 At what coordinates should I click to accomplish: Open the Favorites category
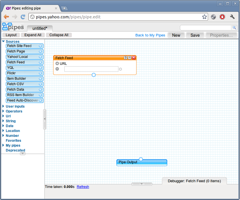(x=14, y=141)
